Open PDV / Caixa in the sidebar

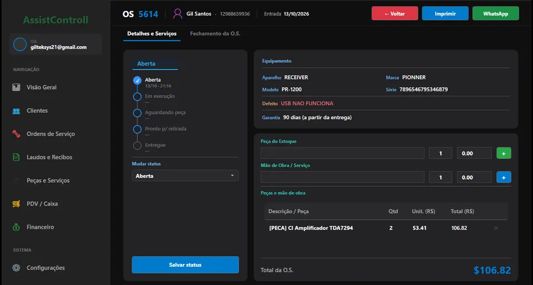[43, 204]
